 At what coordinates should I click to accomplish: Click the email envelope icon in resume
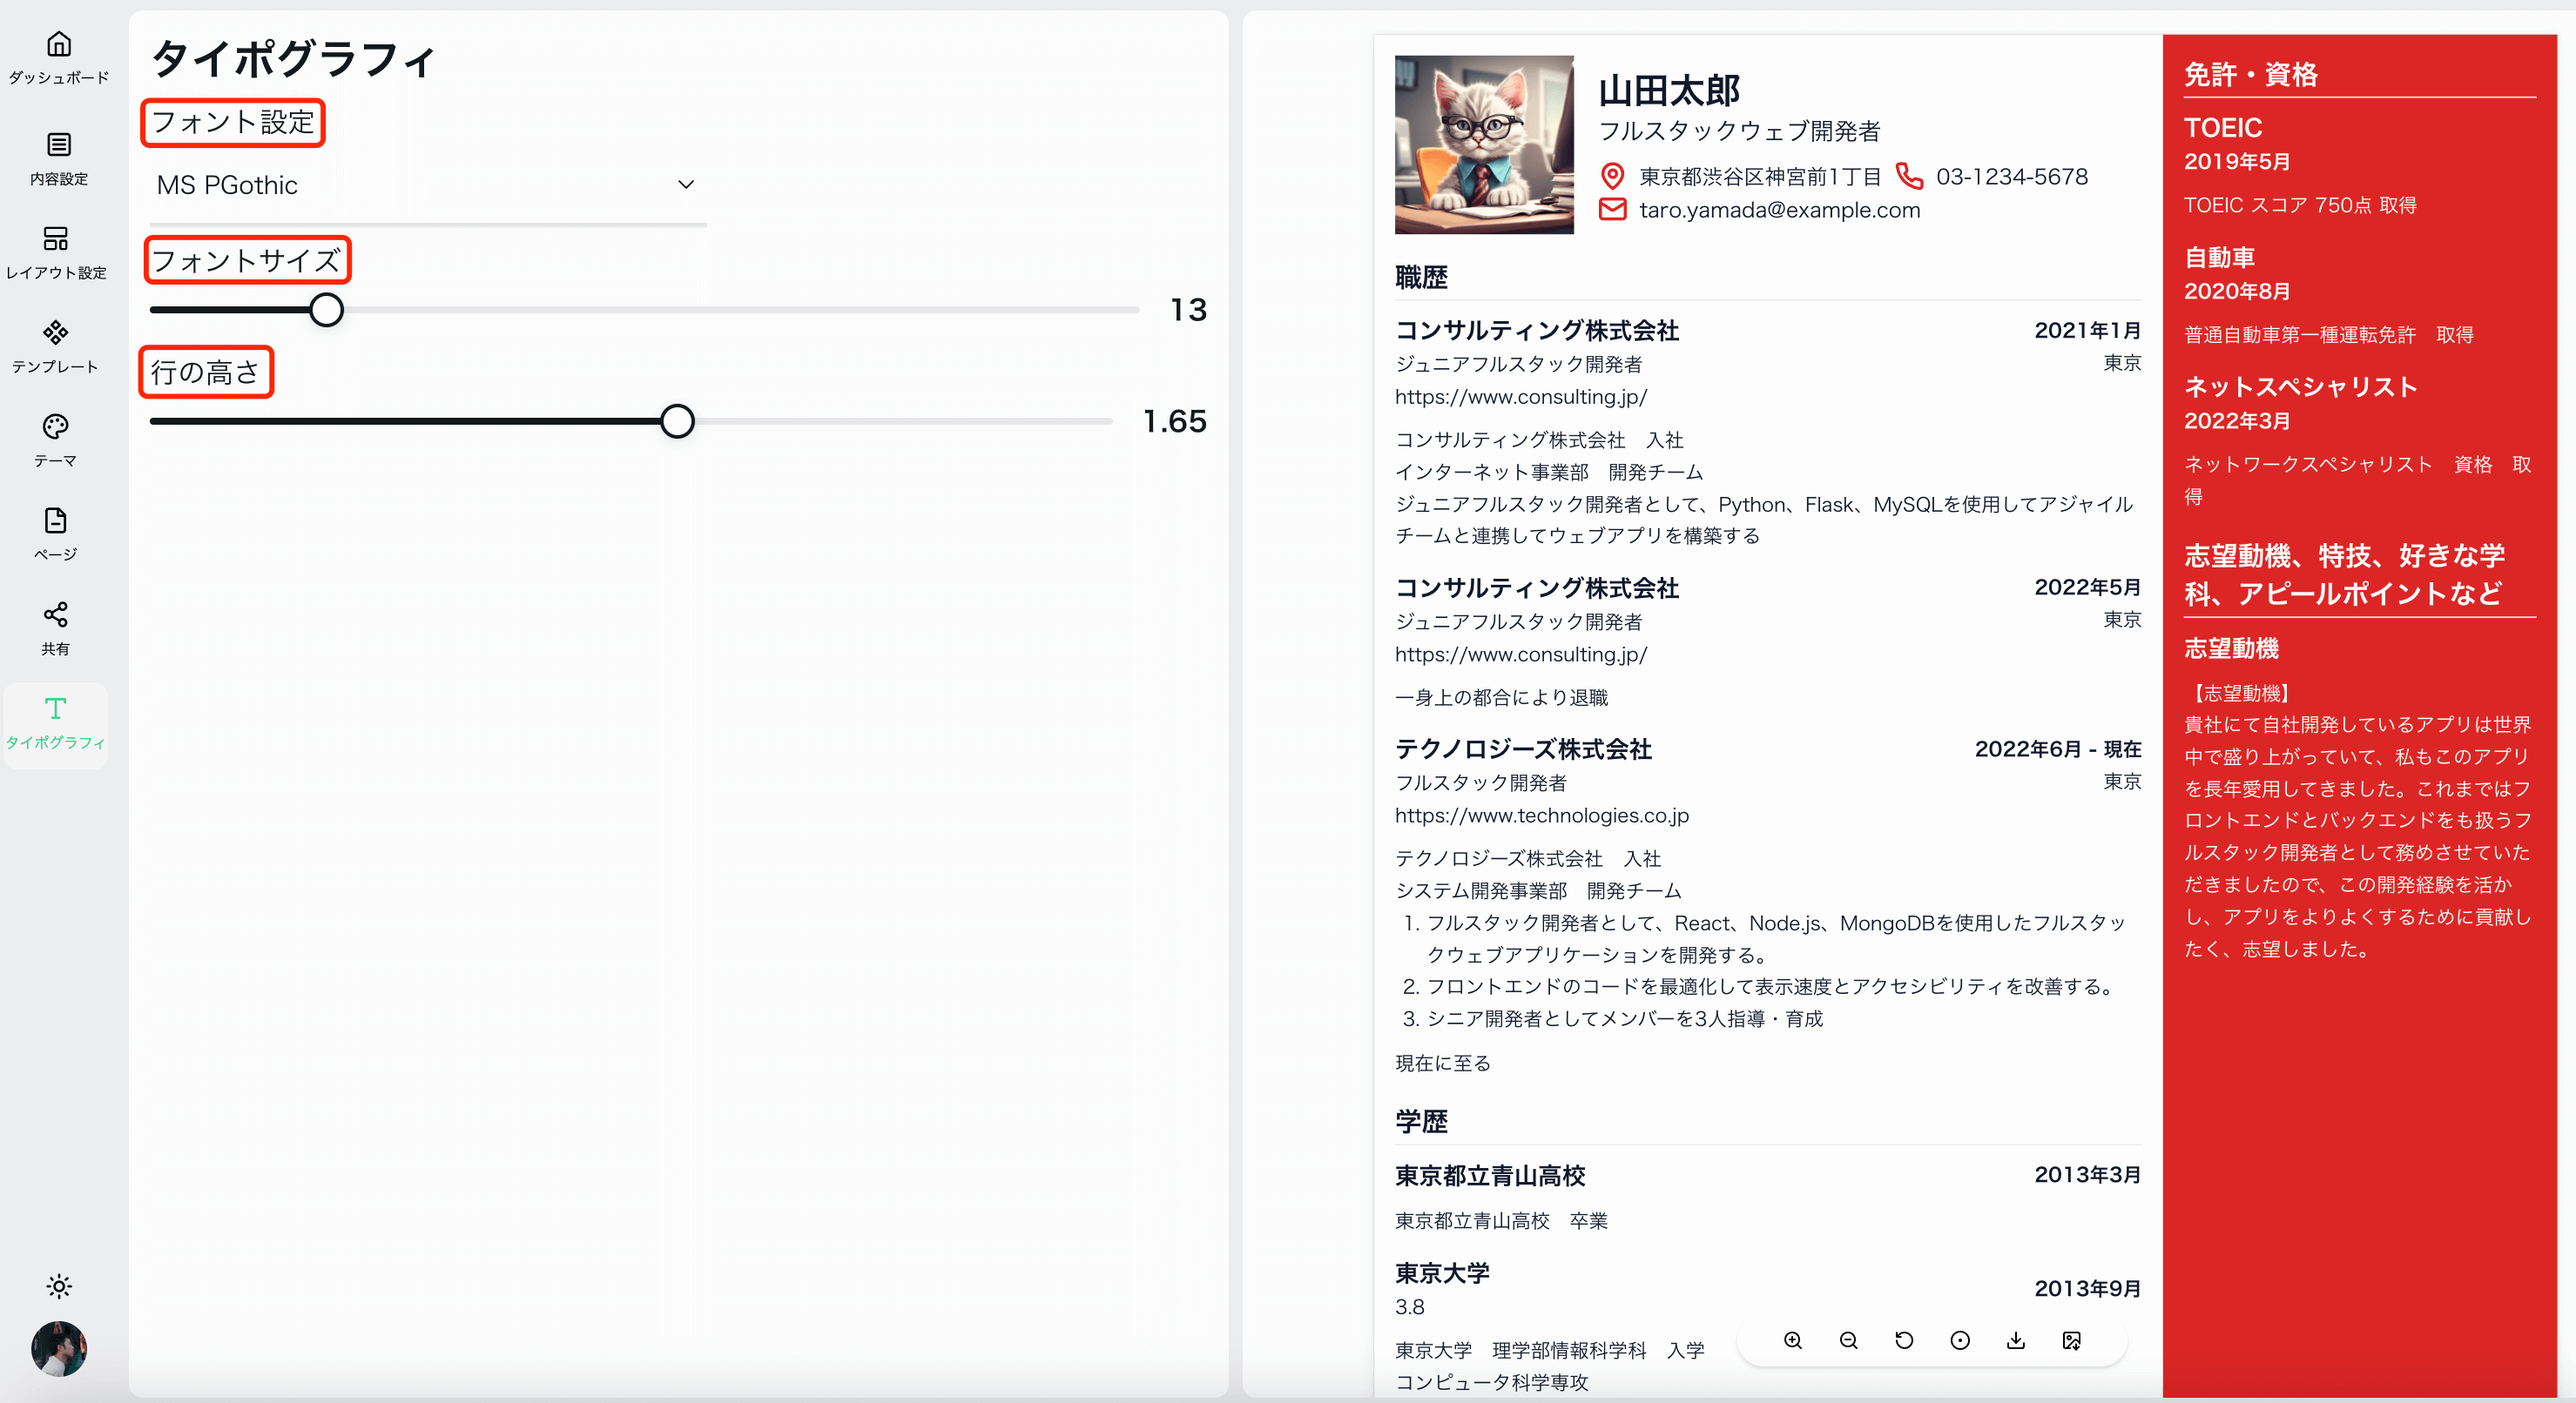(1612, 210)
